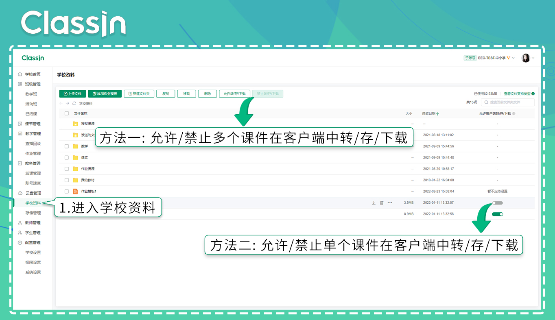The image size is (555, 320).
Task: Open 存储管理 in the sidebar
Action: click(x=33, y=213)
